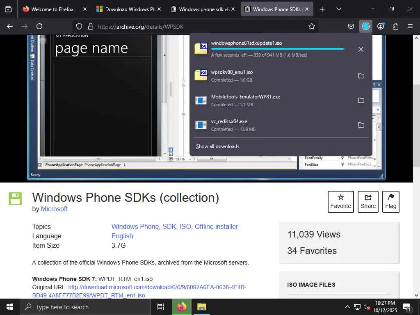Toggle the Downloads panel toolbar button
This screenshot has height=315, width=420.
pos(365,26)
